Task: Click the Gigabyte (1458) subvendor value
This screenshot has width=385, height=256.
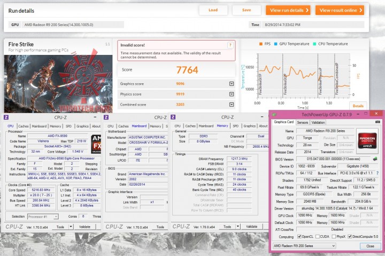Action: [x=358, y=166]
